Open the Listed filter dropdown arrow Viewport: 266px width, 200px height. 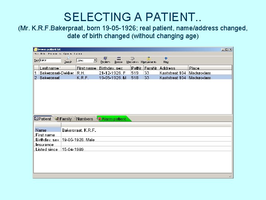tap(95, 60)
